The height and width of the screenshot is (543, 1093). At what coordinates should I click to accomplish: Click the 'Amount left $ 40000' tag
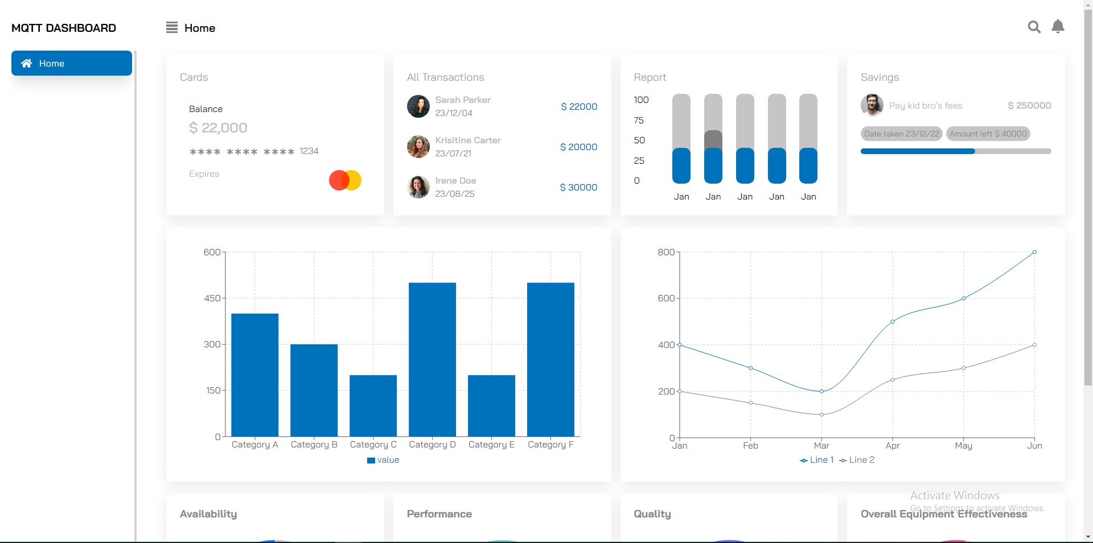(x=988, y=134)
